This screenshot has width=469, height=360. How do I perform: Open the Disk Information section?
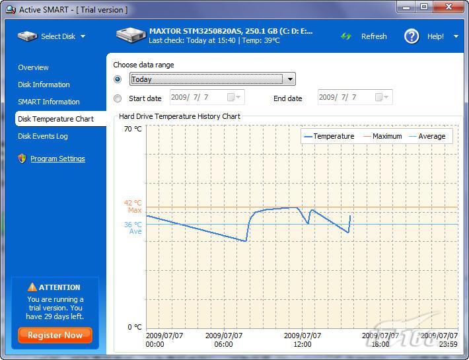click(44, 85)
